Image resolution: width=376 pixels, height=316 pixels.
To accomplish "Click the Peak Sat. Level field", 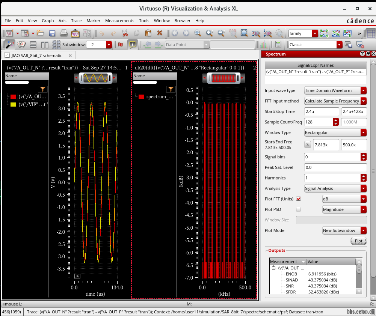I will 335,167.
